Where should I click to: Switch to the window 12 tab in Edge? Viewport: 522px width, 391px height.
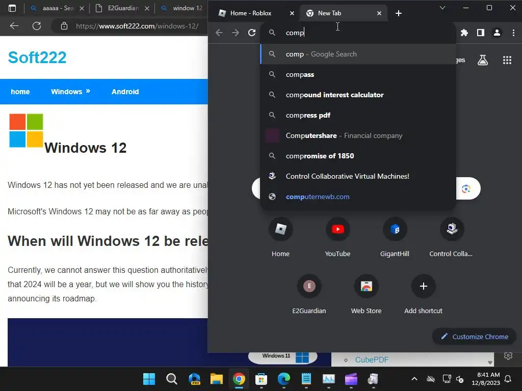pyautogui.click(x=182, y=8)
